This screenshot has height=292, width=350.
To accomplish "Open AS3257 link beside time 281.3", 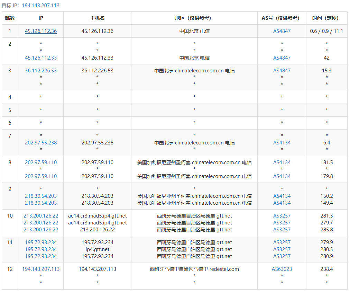I will click(x=282, y=216).
